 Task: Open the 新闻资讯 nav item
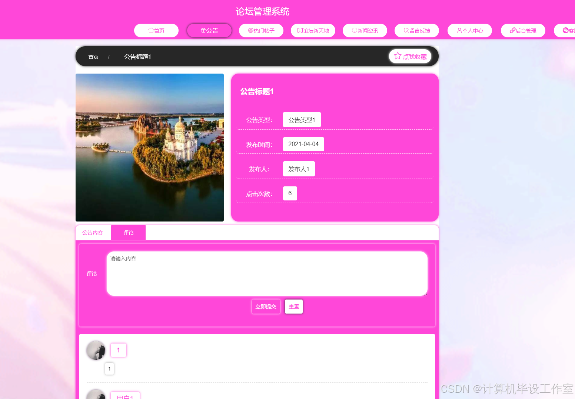365,31
